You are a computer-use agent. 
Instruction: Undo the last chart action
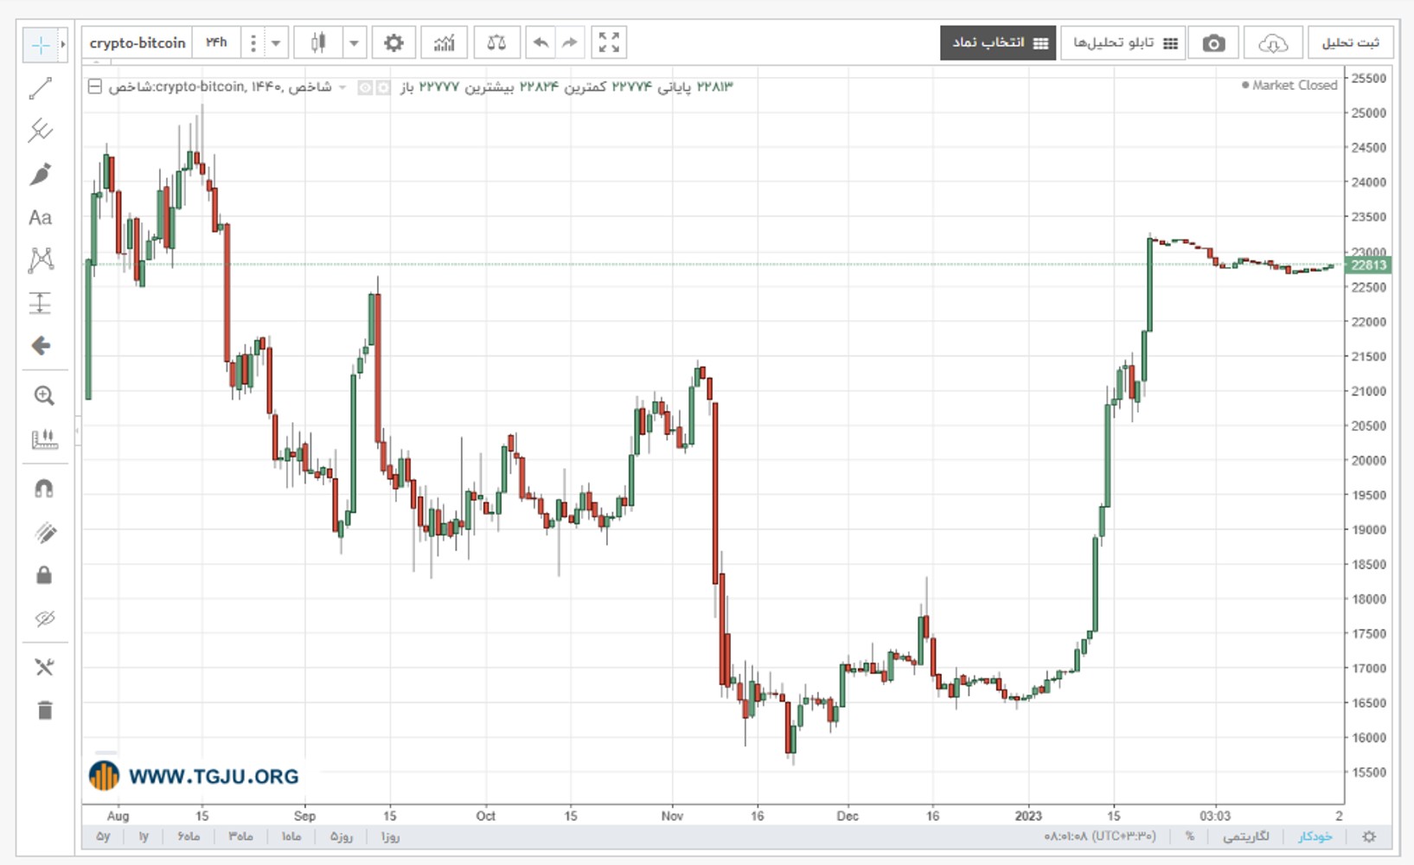(x=541, y=42)
